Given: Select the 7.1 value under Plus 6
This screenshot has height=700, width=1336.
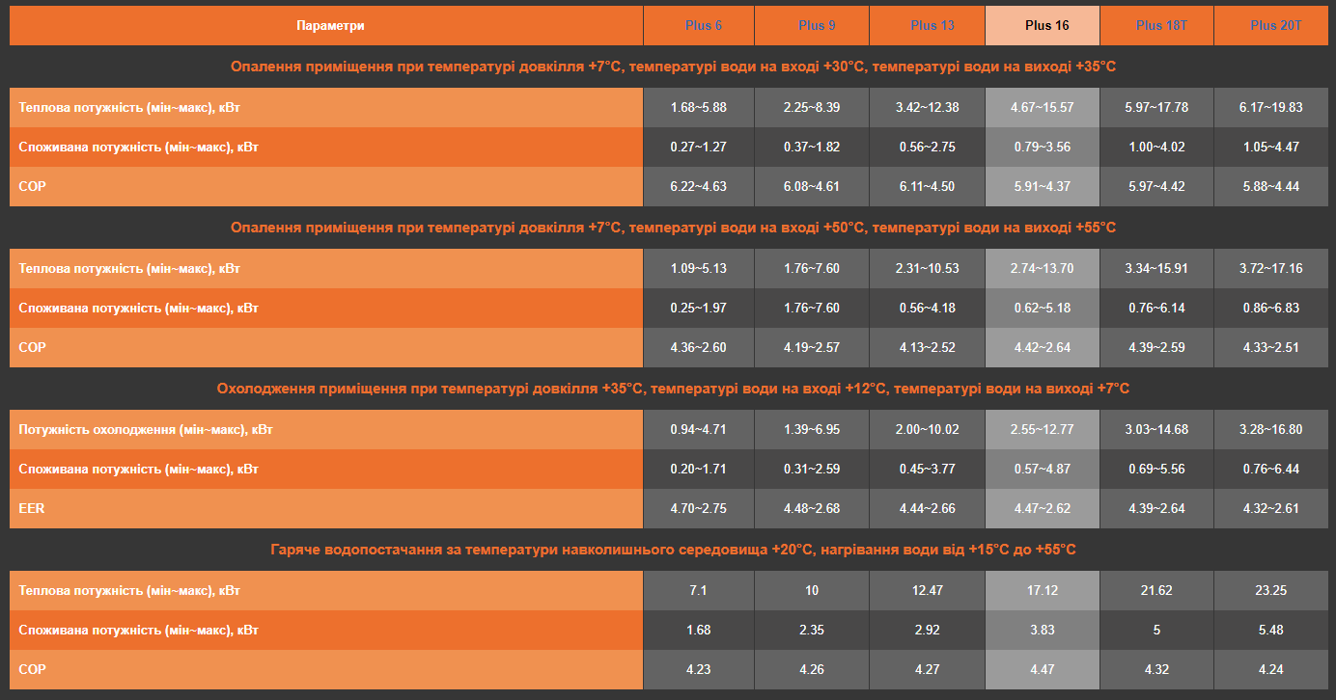Looking at the screenshot, I should pyautogui.click(x=698, y=590).
